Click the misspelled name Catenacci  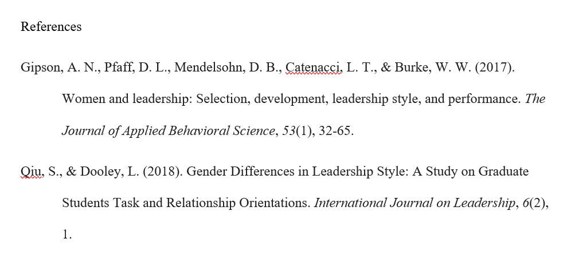[313, 68]
